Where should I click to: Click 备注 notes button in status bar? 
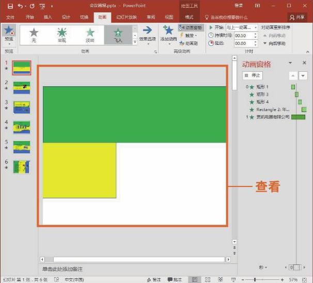pyautogui.click(x=154, y=279)
